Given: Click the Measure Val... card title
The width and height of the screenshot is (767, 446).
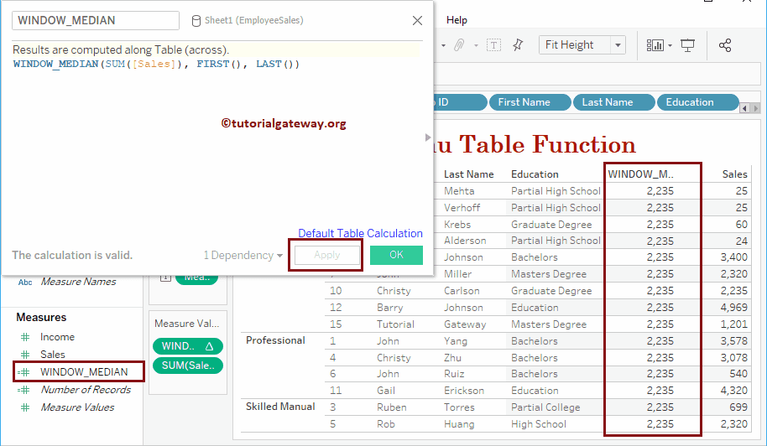Looking at the screenshot, I should [187, 324].
